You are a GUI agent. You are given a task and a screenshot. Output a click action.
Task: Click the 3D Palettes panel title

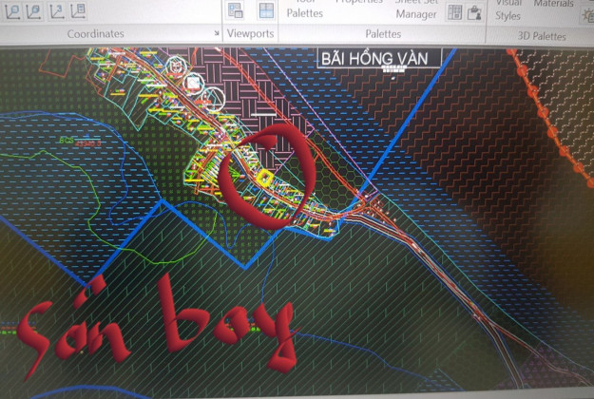click(540, 36)
